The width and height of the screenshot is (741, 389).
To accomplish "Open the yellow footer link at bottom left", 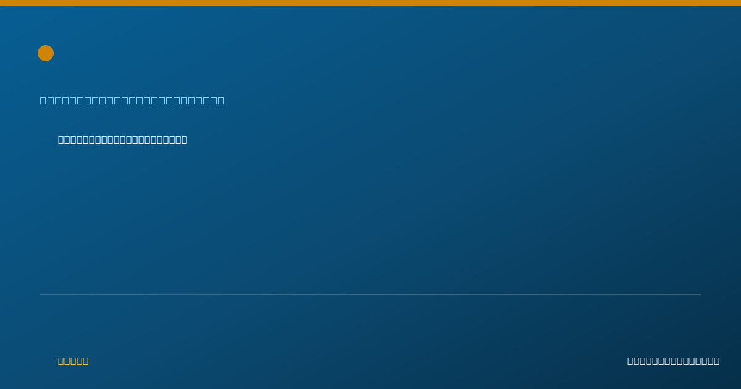I will [73, 361].
